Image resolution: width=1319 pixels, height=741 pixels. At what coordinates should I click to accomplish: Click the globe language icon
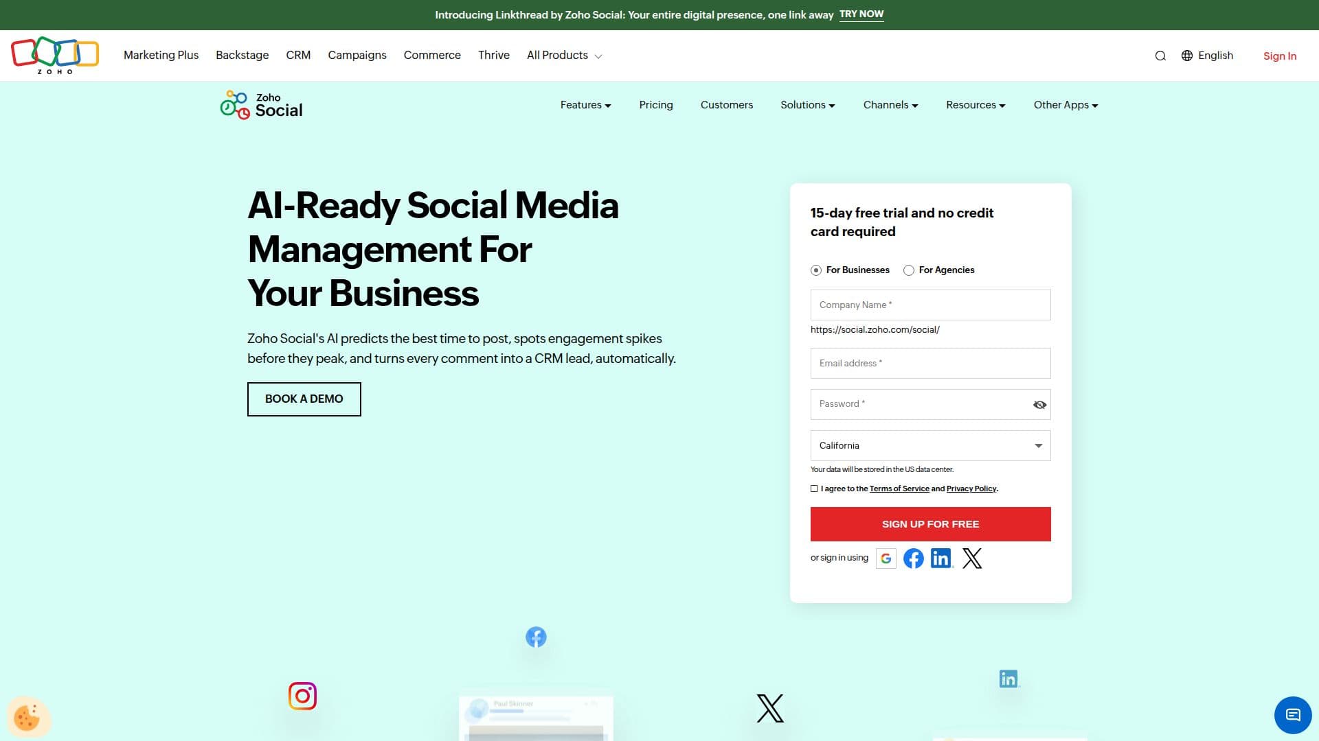click(1187, 56)
